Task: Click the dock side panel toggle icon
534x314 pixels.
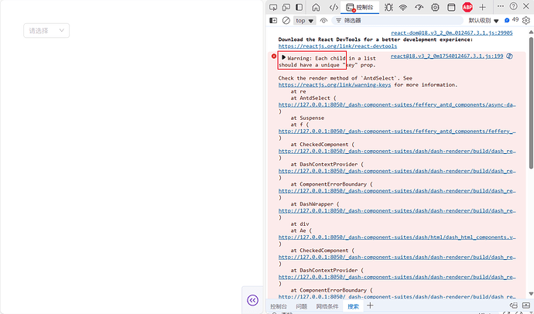Action: [x=299, y=7]
